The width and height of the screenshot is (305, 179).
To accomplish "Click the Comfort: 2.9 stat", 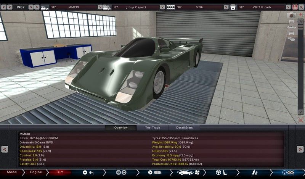I will [32, 155].
